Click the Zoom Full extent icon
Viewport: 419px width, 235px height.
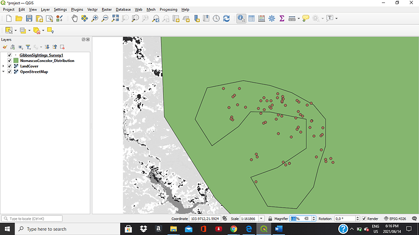(115, 18)
